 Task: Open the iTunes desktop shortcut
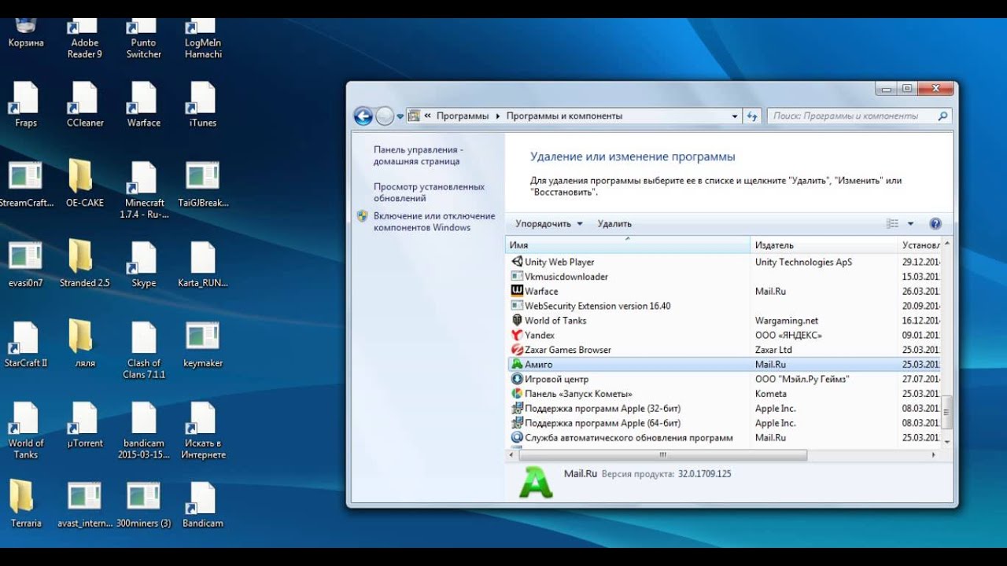point(203,105)
